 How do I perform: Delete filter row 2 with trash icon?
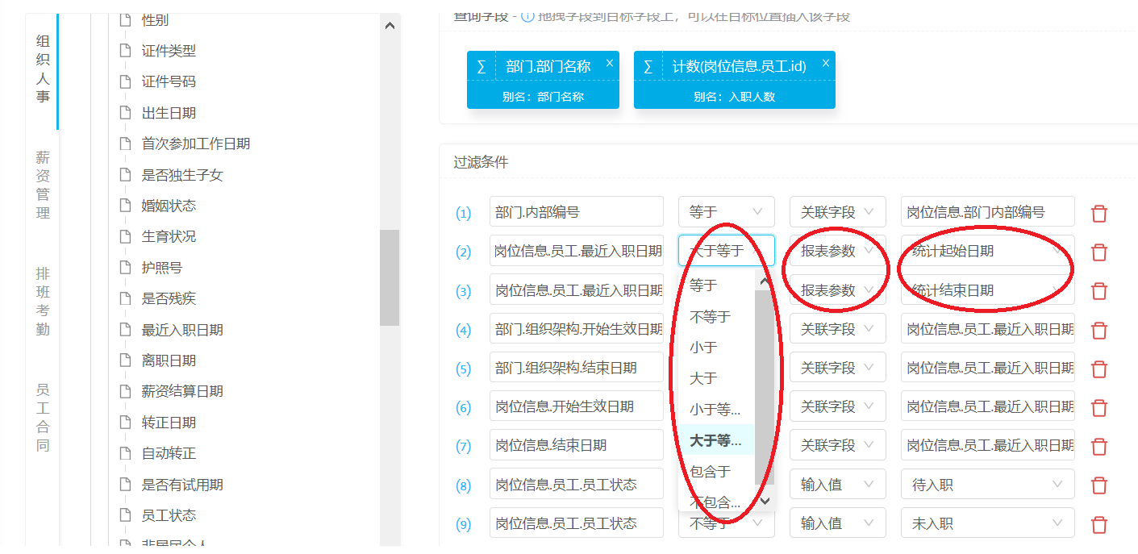coord(1098,252)
